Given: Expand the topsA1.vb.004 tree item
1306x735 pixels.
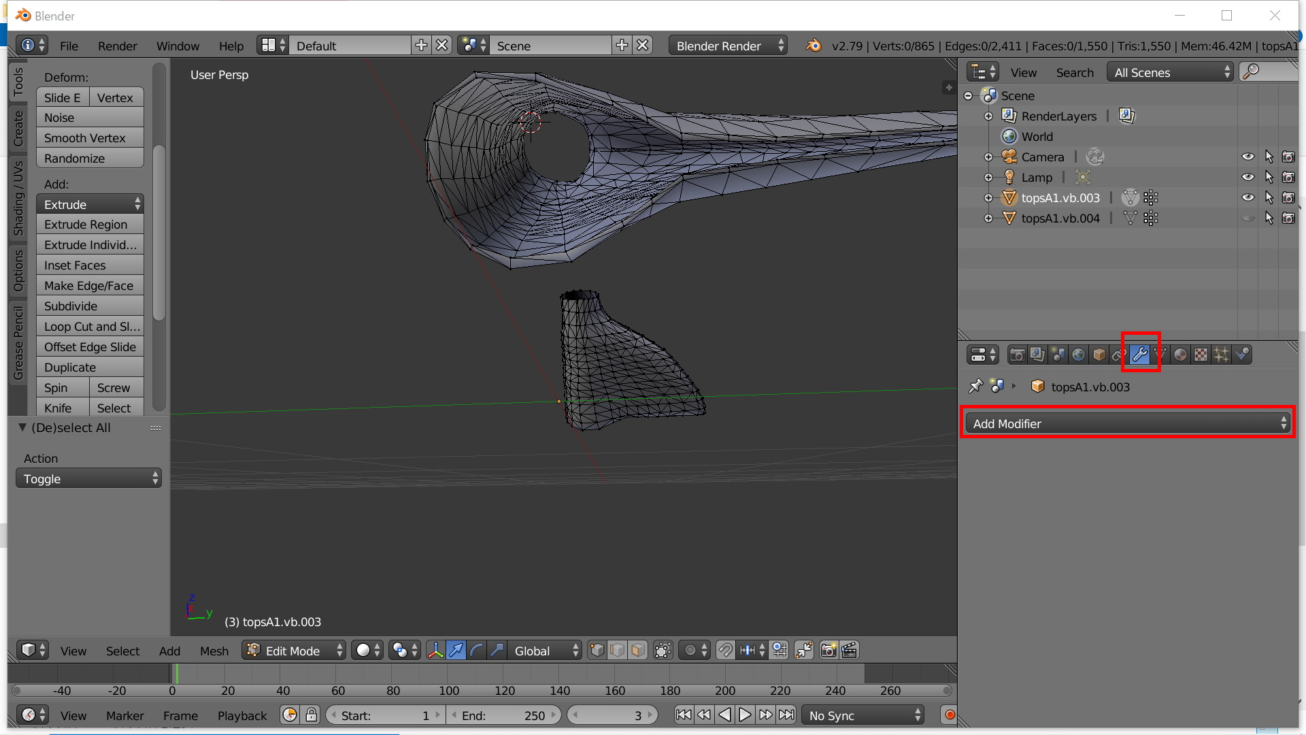Looking at the screenshot, I should click(x=988, y=218).
